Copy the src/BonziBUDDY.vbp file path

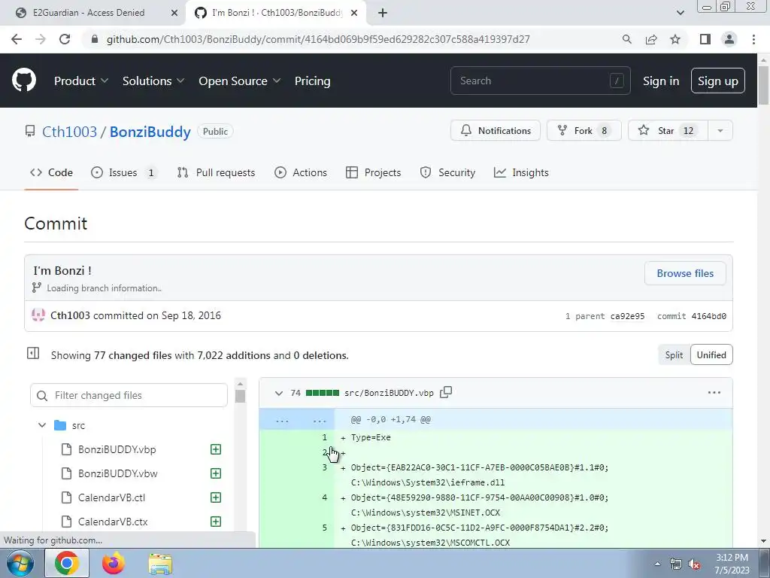[446, 392]
